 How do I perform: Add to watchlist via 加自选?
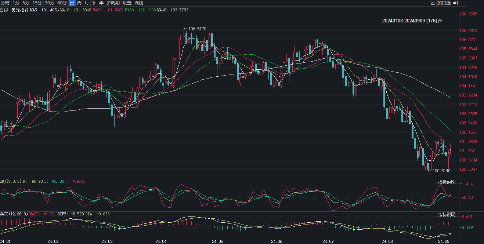pyautogui.click(x=444, y=3)
